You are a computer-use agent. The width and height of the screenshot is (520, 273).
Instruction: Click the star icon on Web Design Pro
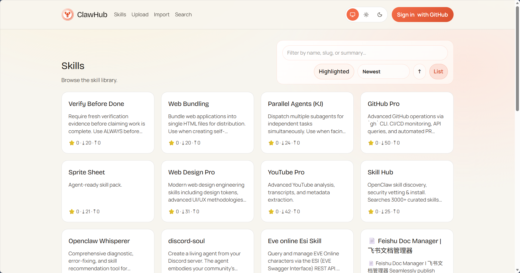(171, 212)
